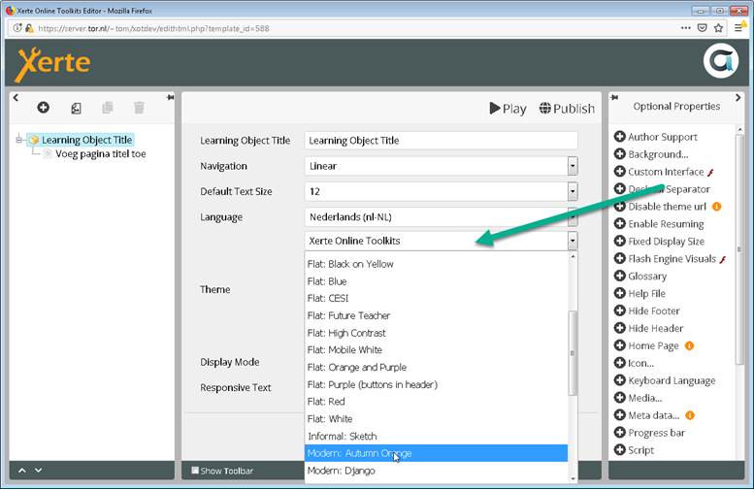Add Media optional property
754x490 pixels.
(x=639, y=398)
